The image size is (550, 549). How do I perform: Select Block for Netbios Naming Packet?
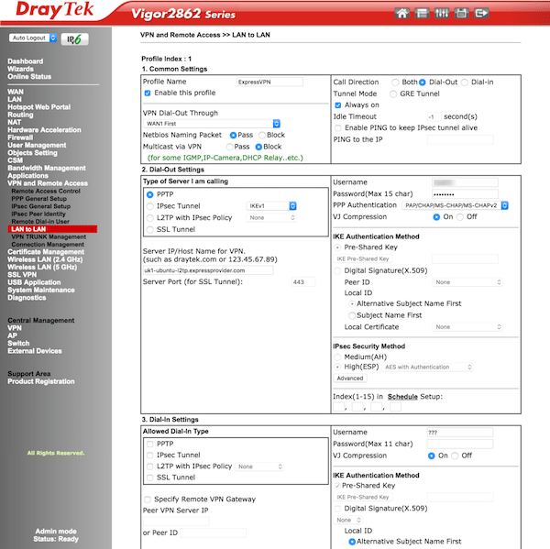click(262, 135)
